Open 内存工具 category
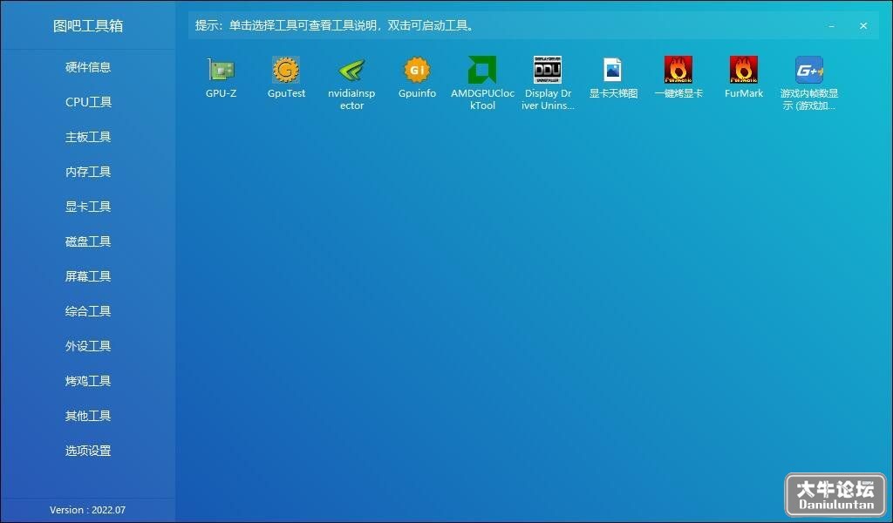The height and width of the screenshot is (523, 893). click(88, 172)
